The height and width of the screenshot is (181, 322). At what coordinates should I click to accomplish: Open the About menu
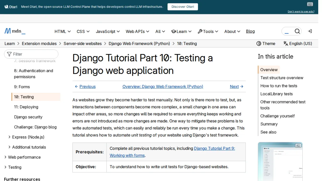(x=232, y=31)
